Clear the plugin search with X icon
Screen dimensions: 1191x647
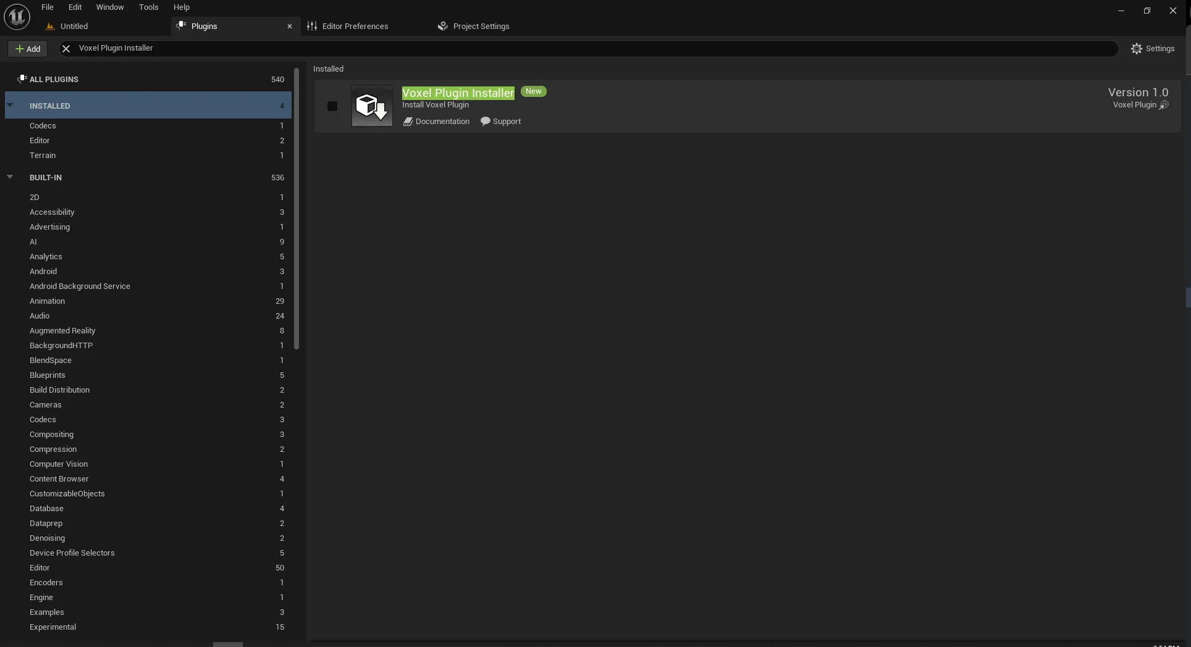66,48
